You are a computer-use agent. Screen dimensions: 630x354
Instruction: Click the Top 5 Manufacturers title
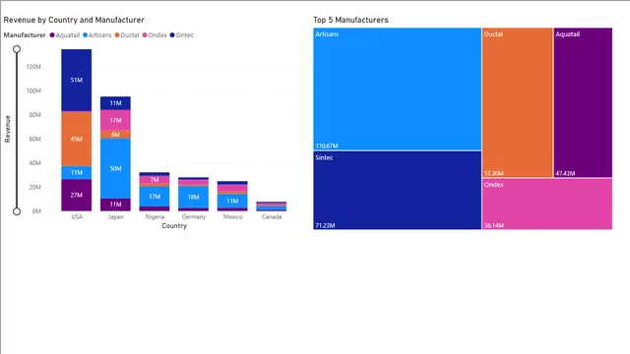pyautogui.click(x=350, y=20)
